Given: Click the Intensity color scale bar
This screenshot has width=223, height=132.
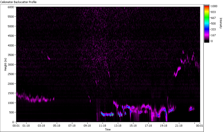Looking at the screenshot, I should coord(207,23).
